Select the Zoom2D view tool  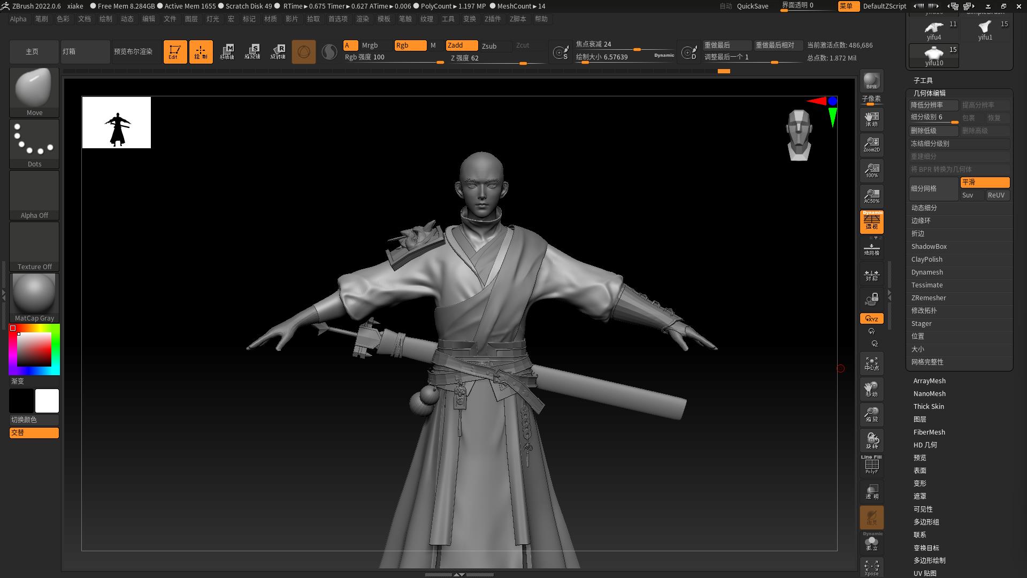tap(871, 144)
